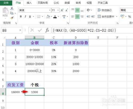133x109 pixels.
Task: Click the Format Painter brush icon
Action: pos(12,18)
